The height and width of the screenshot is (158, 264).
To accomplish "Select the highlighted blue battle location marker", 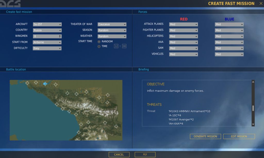I will tap(45, 84).
